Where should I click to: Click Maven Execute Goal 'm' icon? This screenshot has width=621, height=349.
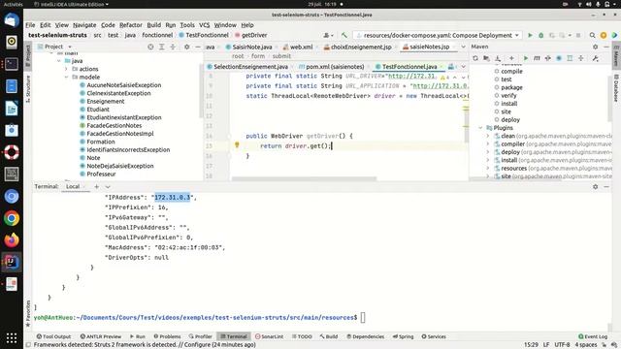537,58
